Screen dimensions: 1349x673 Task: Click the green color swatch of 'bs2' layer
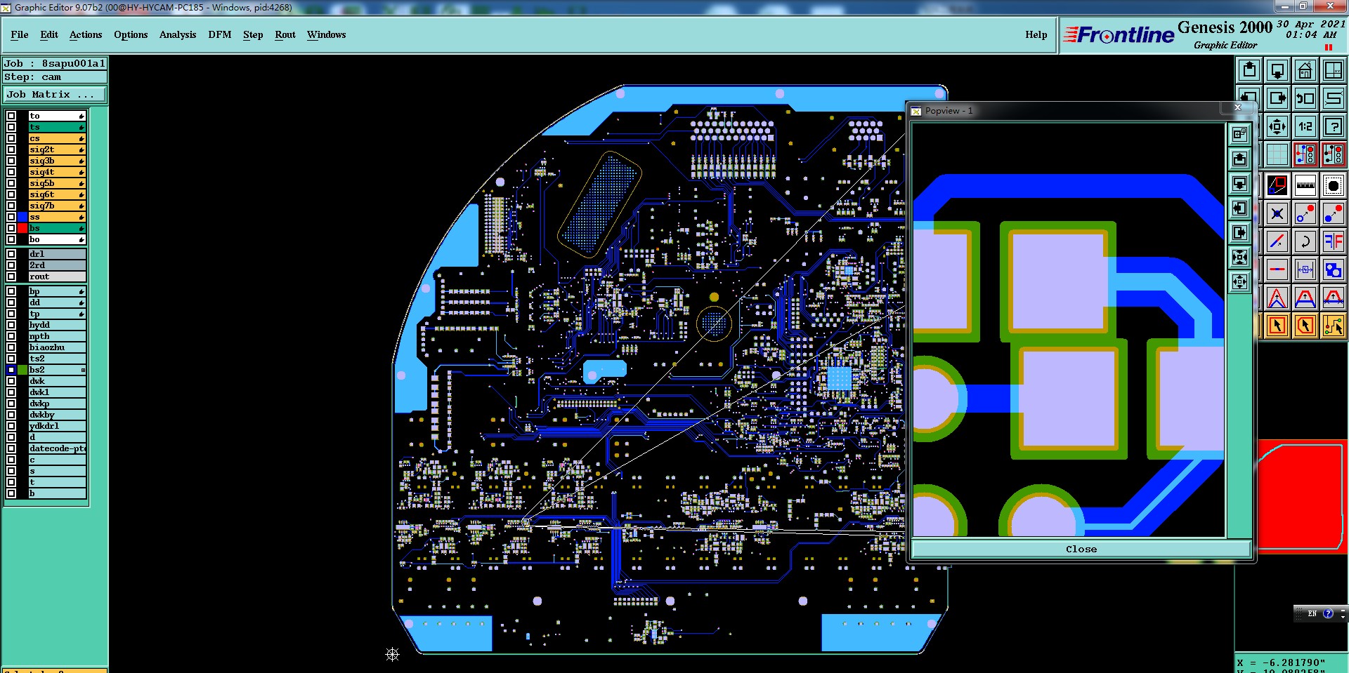[x=22, y=370]
